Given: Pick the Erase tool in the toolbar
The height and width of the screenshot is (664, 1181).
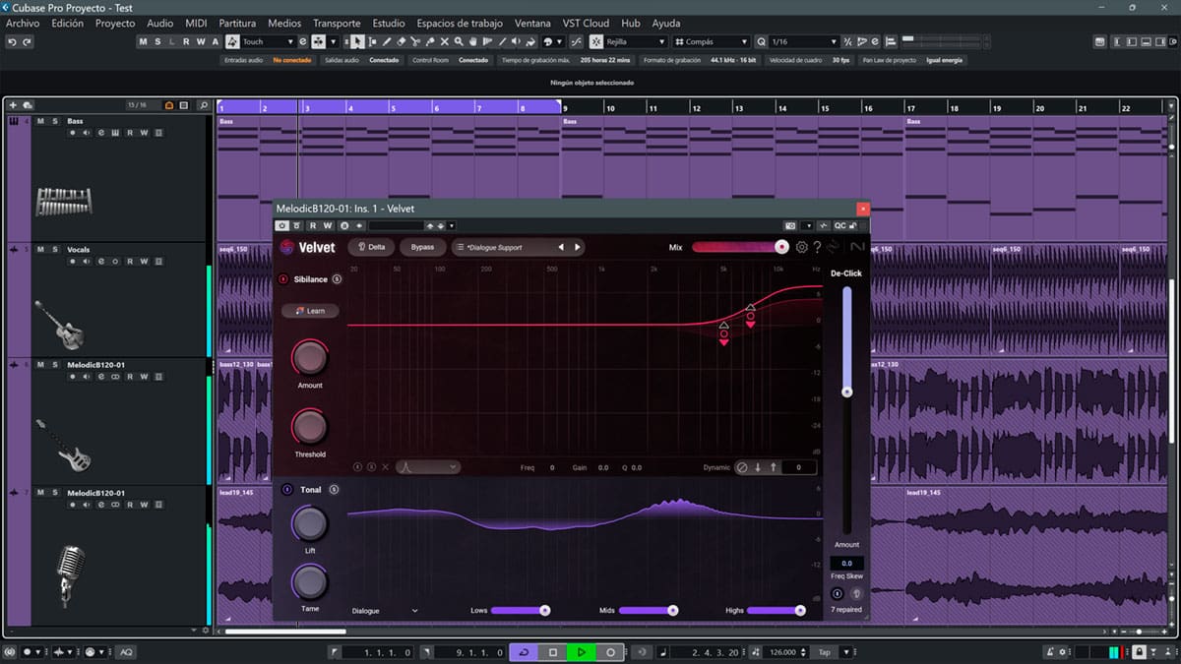Looking at the screenshot, I should [x=402, y=42].
